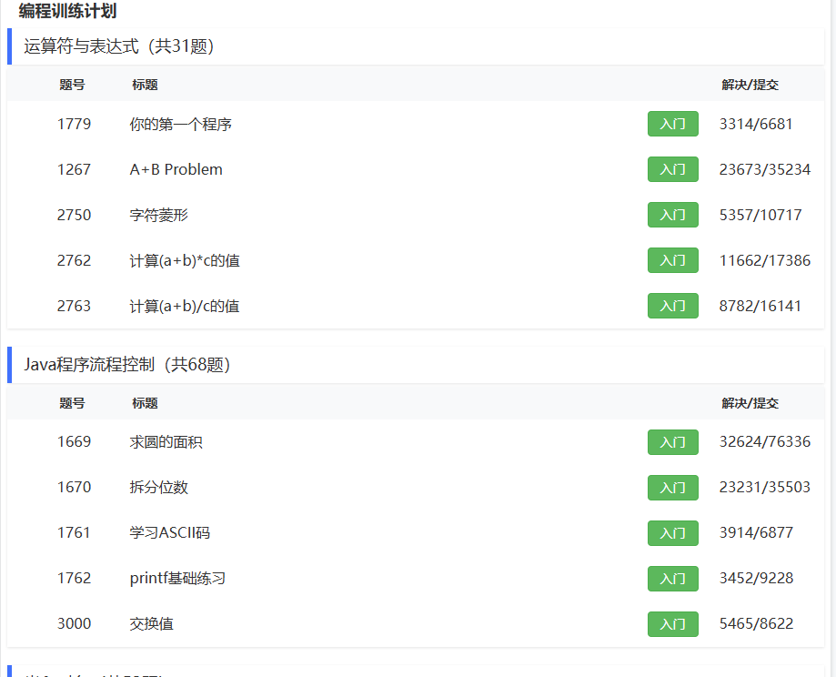Click the stats value 5357/10717

760,215
